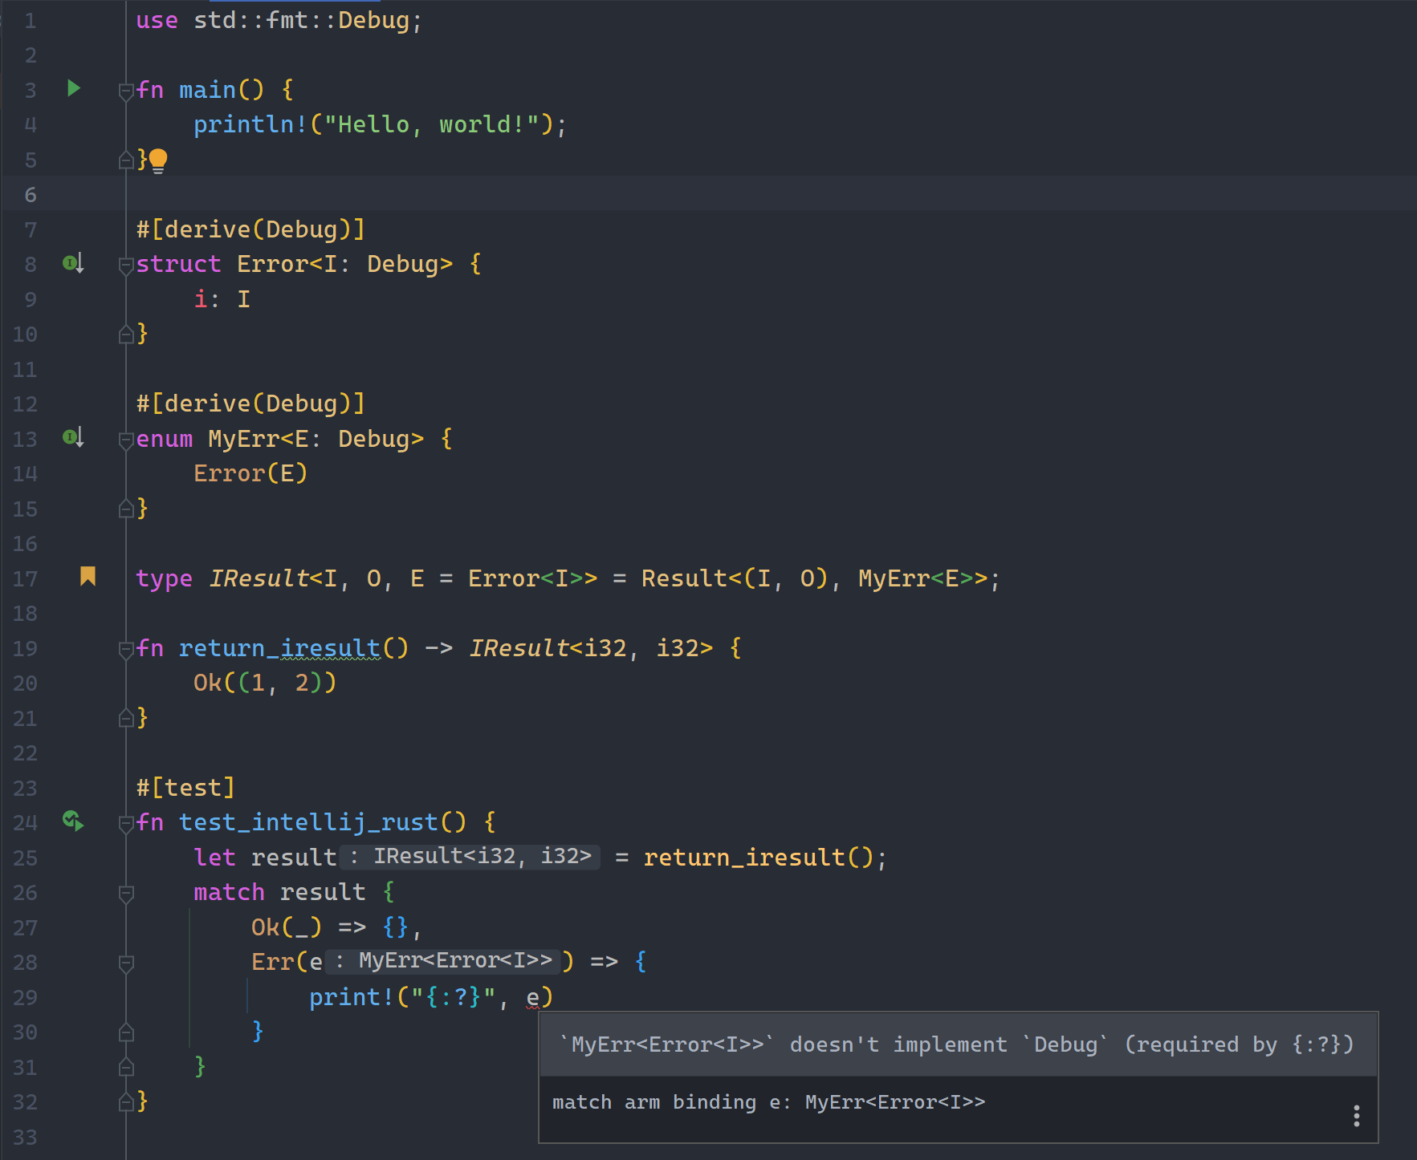Collapse the Err match arm
Image resolution: width=1417 pixels, height=1160 pixels.
tap(125, 962)
